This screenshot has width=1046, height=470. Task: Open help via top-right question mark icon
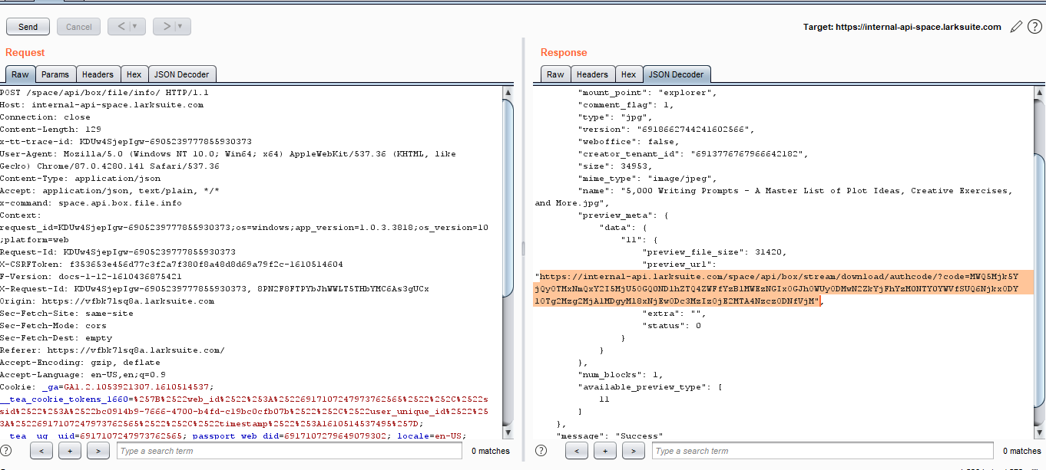point(1034,27)
